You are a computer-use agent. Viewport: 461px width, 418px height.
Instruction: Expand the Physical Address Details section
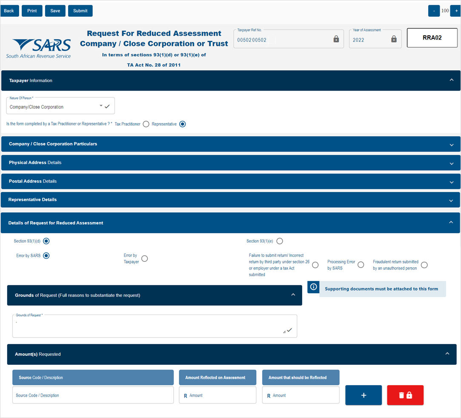(231, 163)
